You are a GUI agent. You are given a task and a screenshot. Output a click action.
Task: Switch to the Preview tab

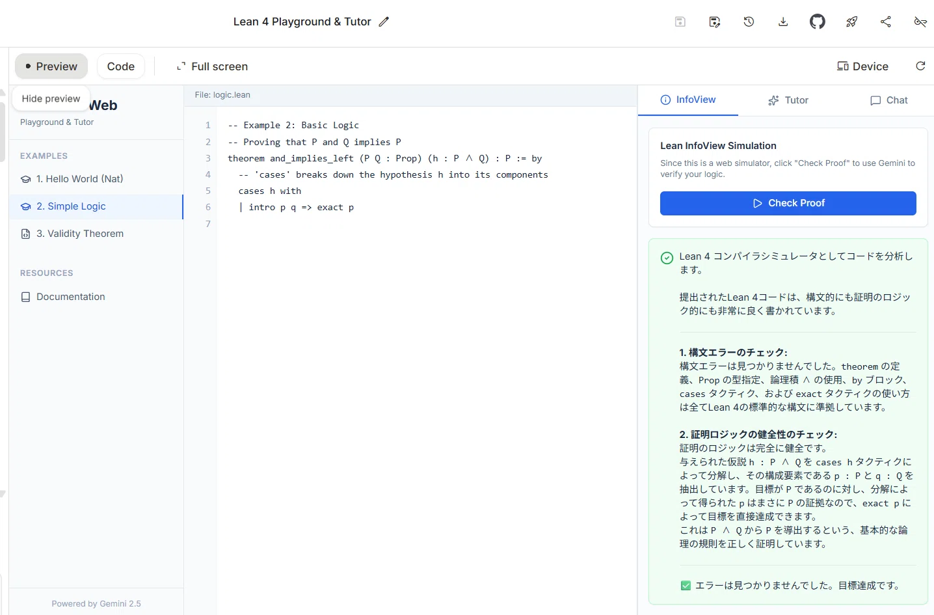[51, 66]
